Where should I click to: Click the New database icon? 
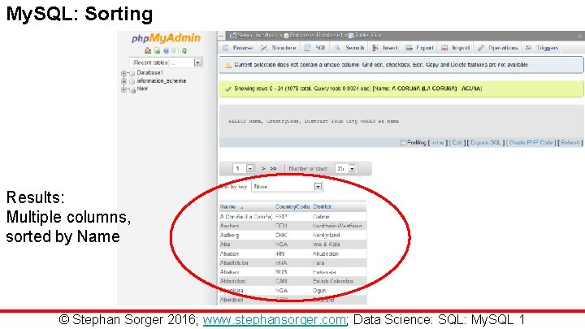[x=132, y=89]
